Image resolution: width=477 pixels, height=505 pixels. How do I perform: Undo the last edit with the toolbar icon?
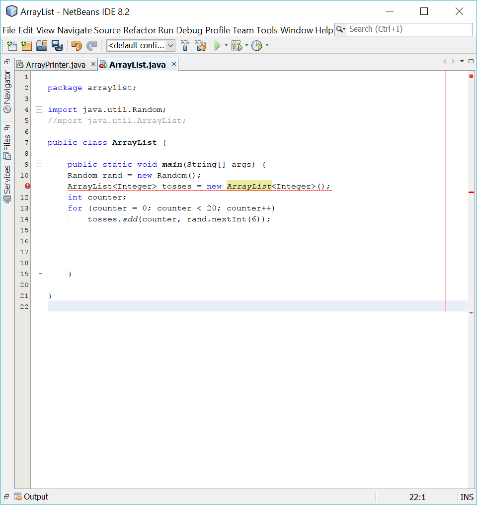point(78,45)
